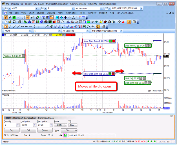Click the help question mark icon

tap(134, 22)
